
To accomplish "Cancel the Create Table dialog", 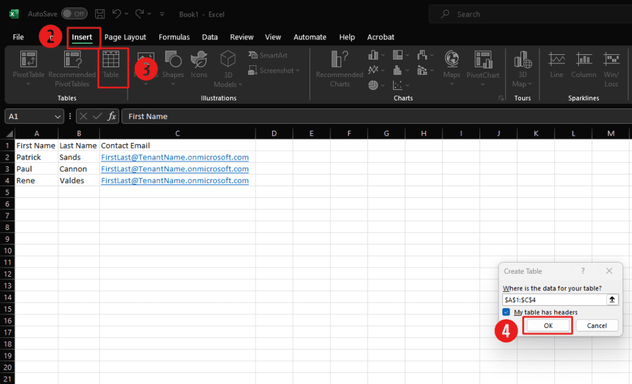I will [597, 325].
